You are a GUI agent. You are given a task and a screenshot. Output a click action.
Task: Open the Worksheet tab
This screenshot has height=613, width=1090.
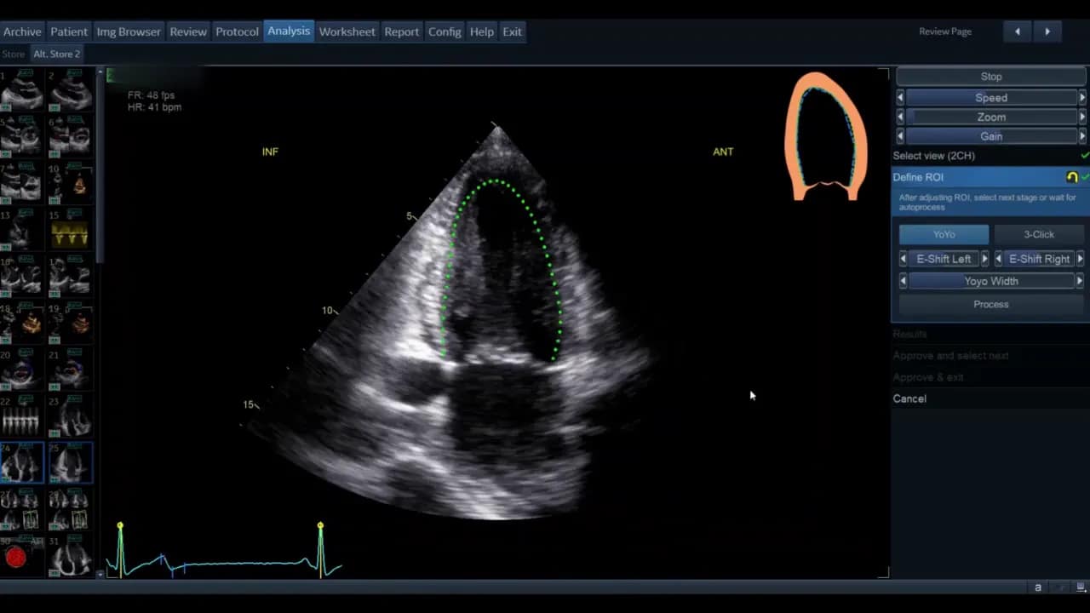click(347, 32)
